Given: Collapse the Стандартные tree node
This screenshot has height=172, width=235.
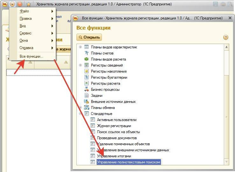Looking at the screenshot, I should (x=81, y=114).
